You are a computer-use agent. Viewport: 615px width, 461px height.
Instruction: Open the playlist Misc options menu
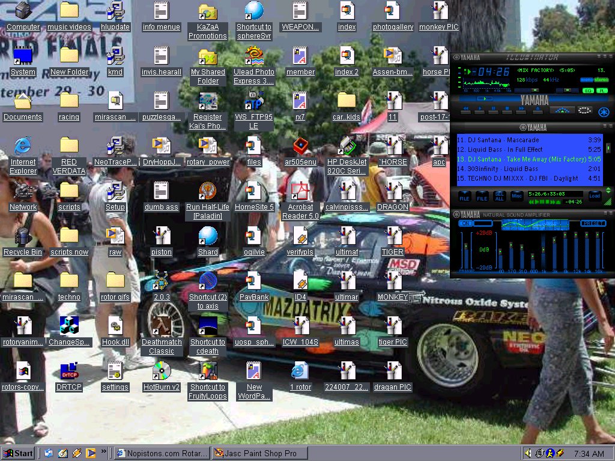[x=517, y=196]
